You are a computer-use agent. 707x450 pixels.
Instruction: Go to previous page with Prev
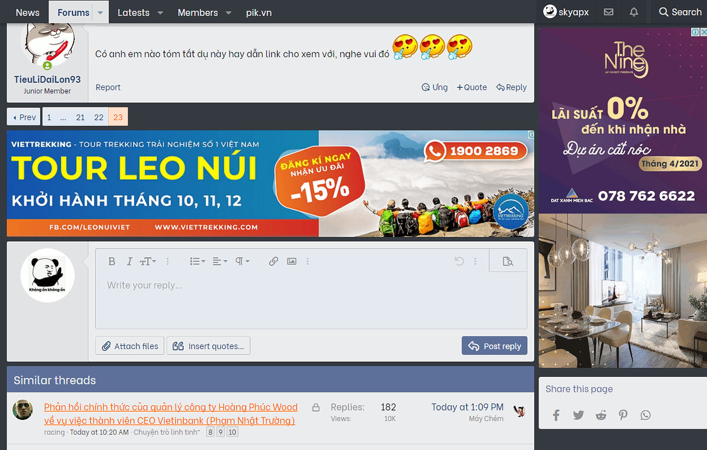24,117
